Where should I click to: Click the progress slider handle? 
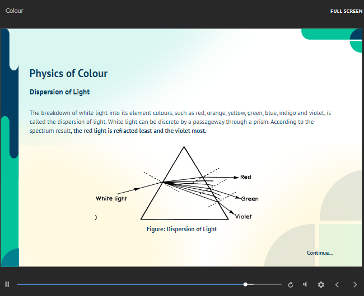pos(245,284)
